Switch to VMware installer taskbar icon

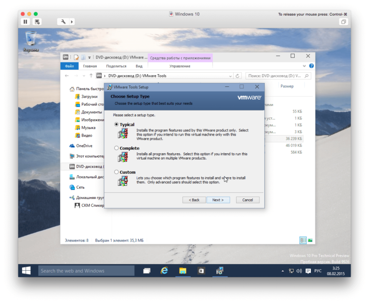[x=219, y=271]
